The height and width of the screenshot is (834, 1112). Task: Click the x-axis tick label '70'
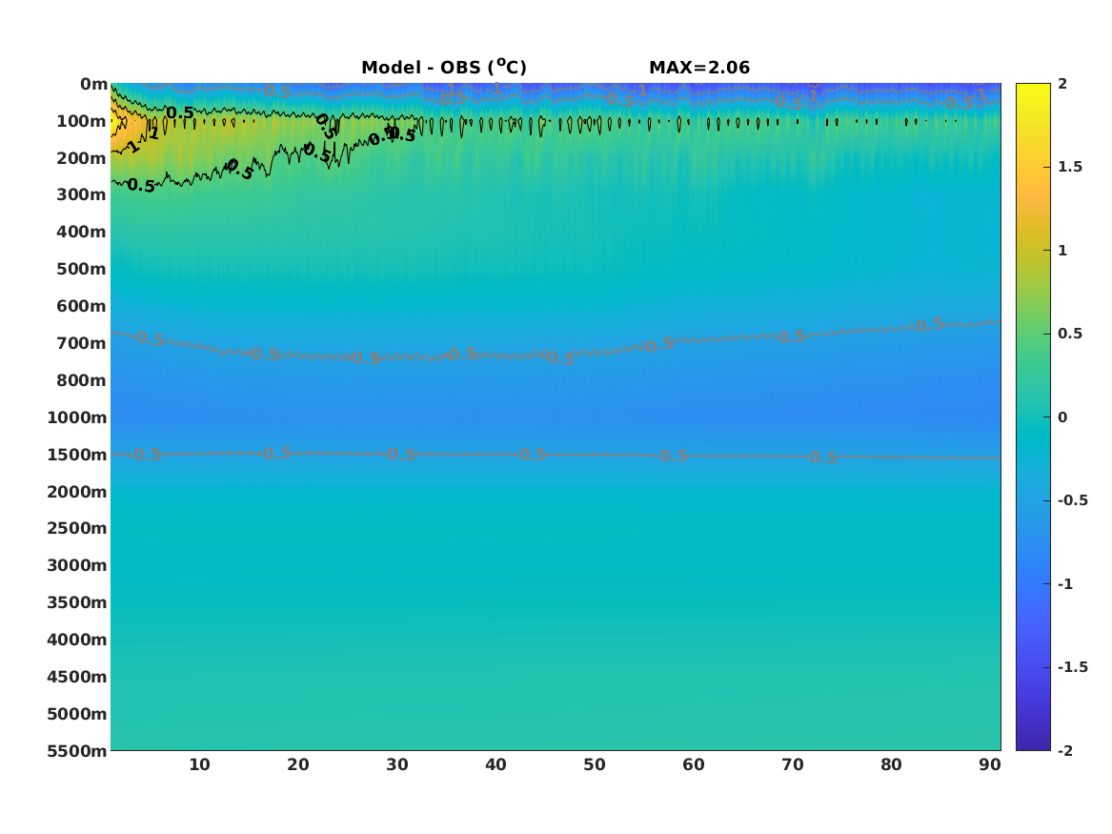click(x=792, y=764)
